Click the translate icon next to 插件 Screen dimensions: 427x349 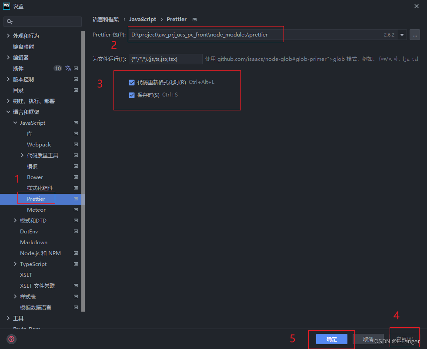pos(68,68)
